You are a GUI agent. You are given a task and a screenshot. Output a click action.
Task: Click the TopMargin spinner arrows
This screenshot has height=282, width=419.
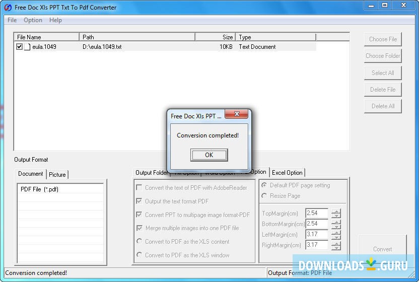(x=336, y=214)
